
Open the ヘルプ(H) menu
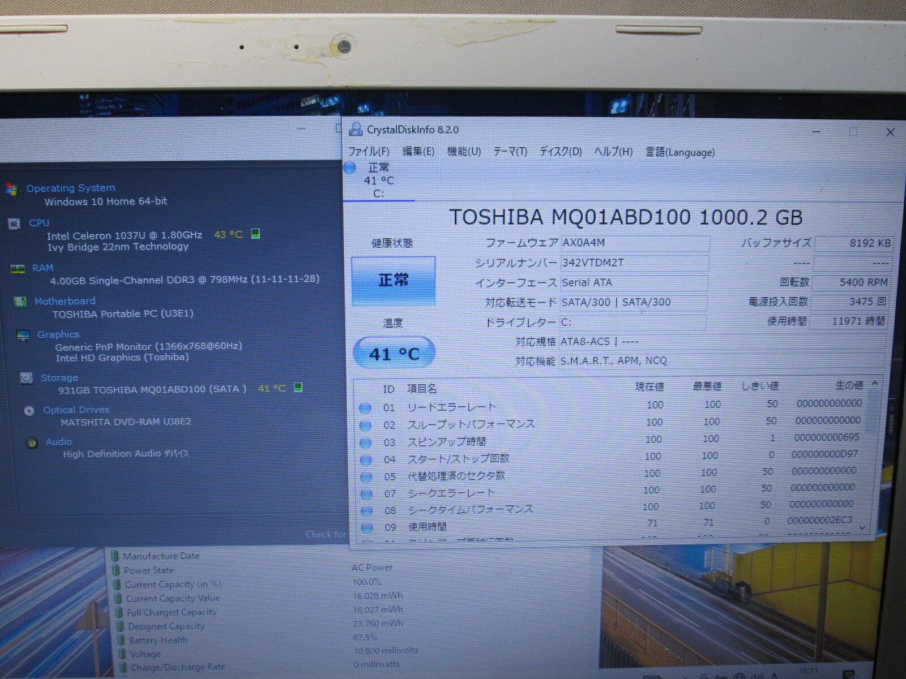point(613,152)
